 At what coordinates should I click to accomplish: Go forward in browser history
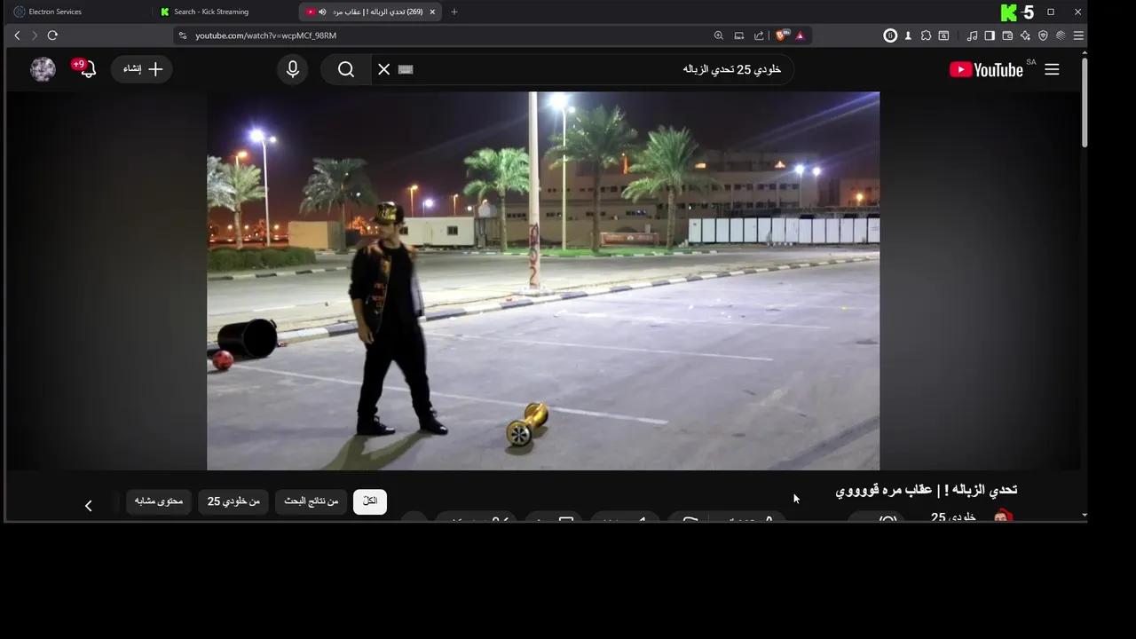click(35, 35)
